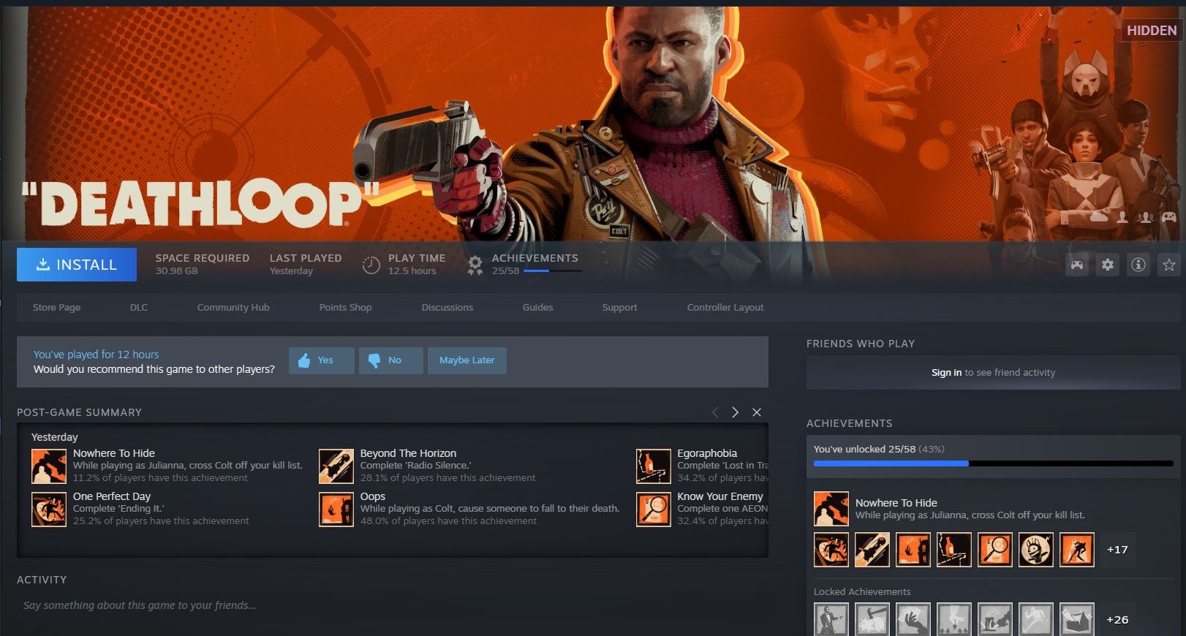This screenshot has height=636, width=1186.
Task: Choose No thumbs-down for recommendation
Action: pyautogui.click(x=390, y=360)
